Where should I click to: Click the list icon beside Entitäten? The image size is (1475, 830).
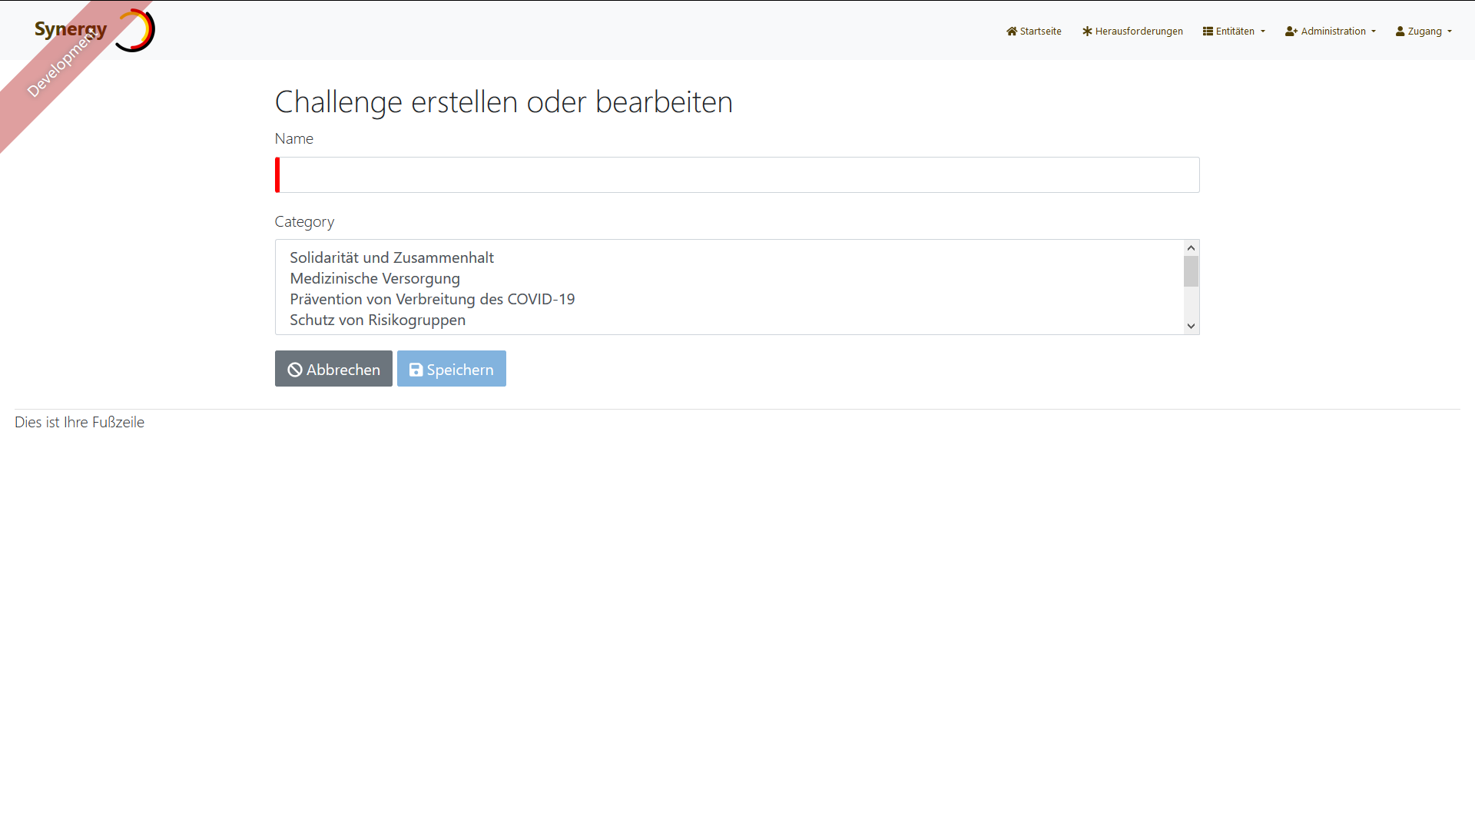[x=1208, y=32]
